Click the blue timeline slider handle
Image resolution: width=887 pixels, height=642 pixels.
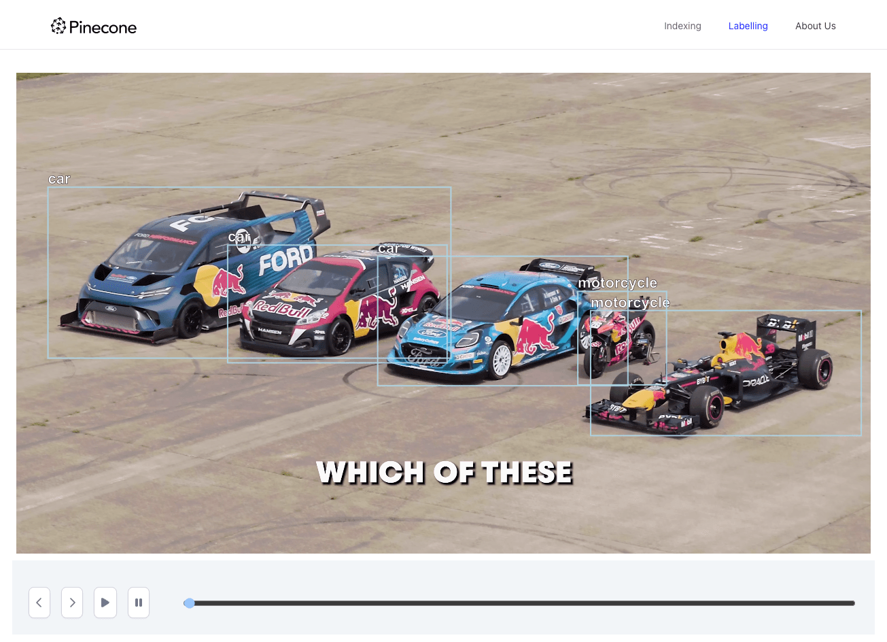pos(190,603)
